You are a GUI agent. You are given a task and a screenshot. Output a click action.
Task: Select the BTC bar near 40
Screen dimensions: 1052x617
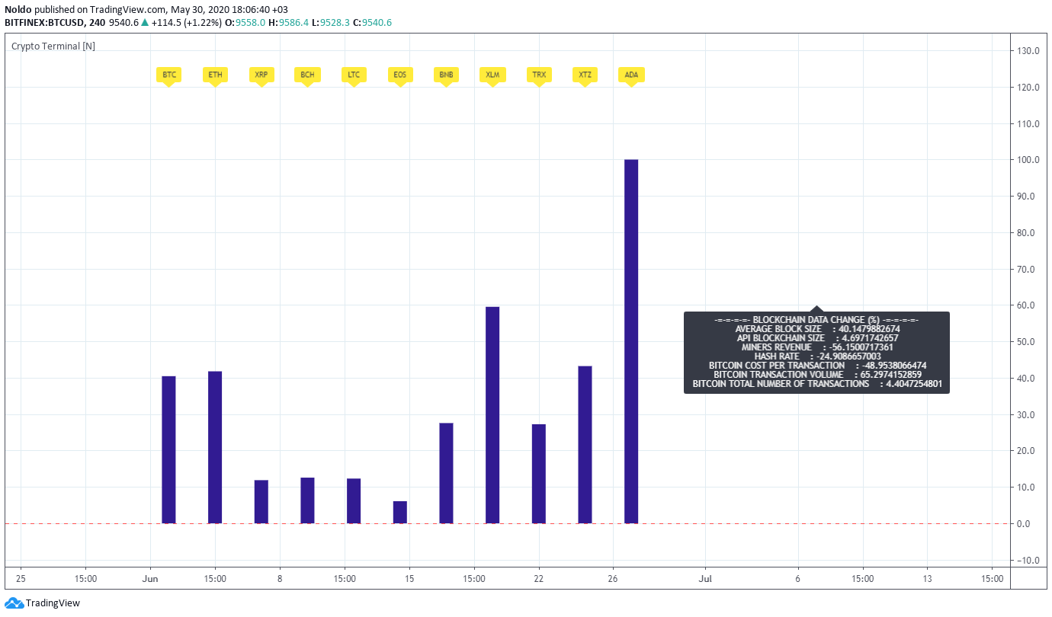[169, 449]
